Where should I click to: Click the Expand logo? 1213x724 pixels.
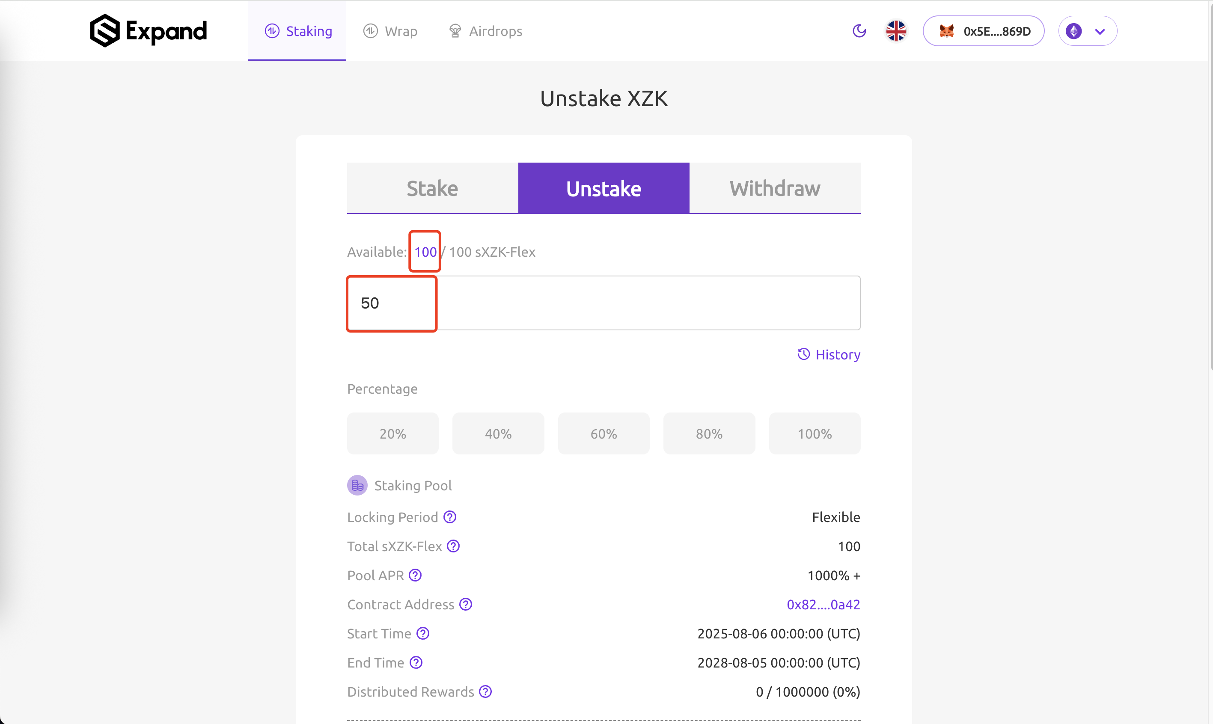(x=149, y=31)
